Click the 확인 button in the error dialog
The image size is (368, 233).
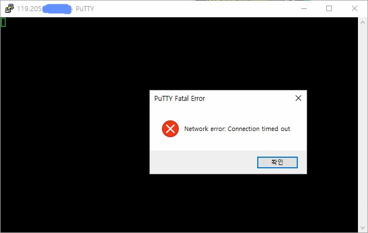point(277,162)
